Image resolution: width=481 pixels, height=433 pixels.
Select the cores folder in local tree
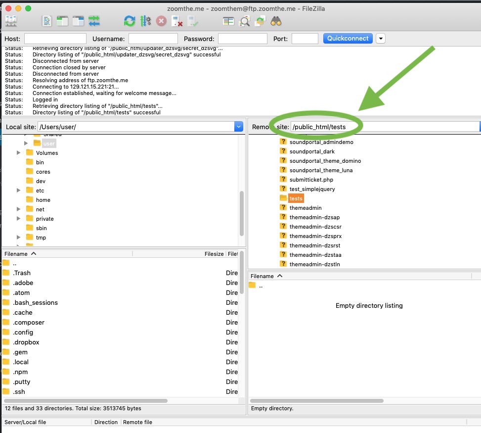coord(43,172)
